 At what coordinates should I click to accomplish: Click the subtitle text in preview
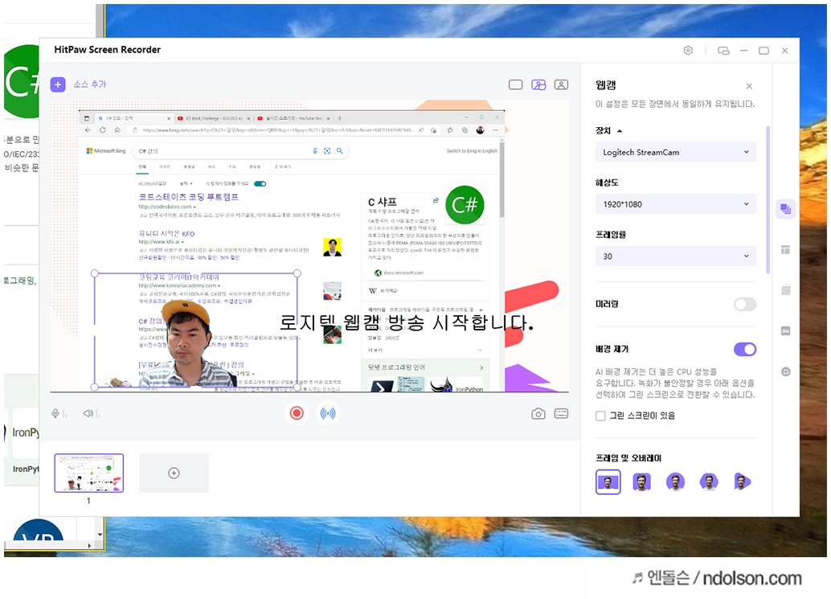[x=406, y=322]
